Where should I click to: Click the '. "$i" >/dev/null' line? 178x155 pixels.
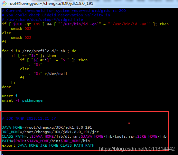click(x=48, y=73)
